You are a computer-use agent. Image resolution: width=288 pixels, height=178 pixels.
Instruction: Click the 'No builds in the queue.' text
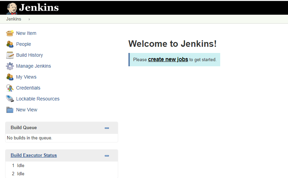click(29, 138)
